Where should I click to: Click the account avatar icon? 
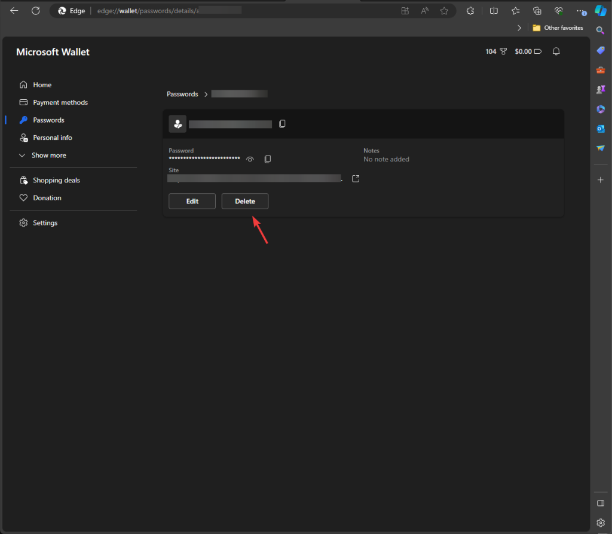pyautogui.click(x=178, y=124)
